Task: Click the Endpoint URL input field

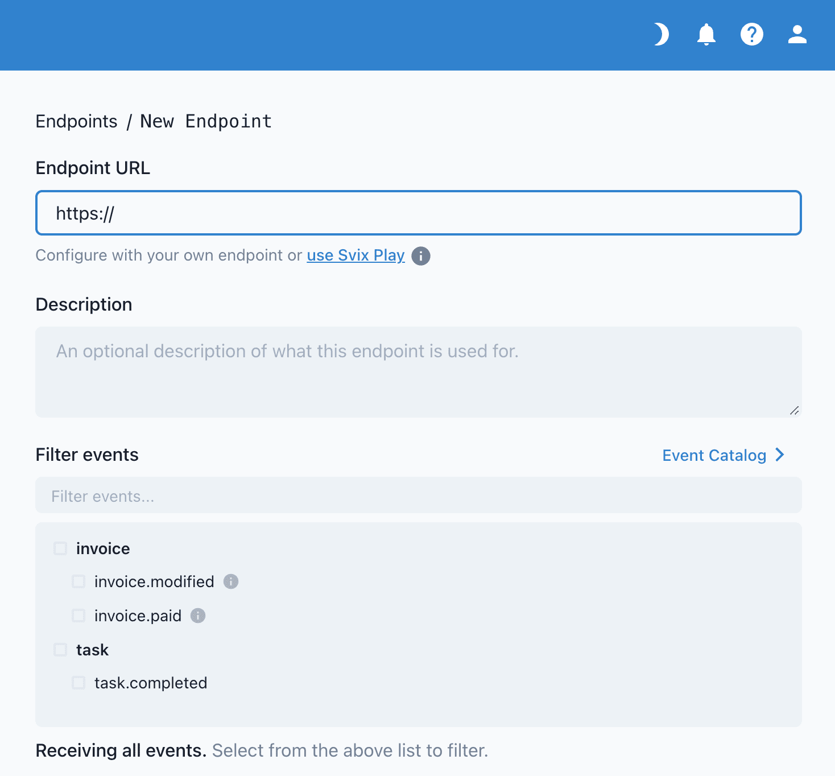Action: point(418,213)
